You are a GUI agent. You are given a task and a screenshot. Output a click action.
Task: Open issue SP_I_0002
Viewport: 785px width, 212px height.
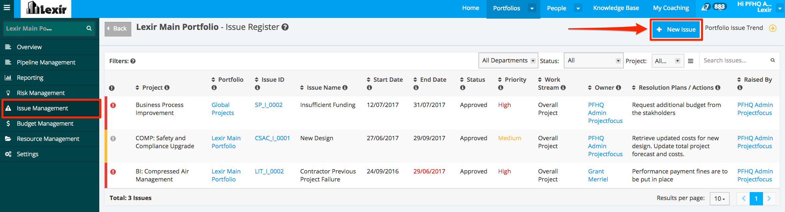click(x=269, y=105)
